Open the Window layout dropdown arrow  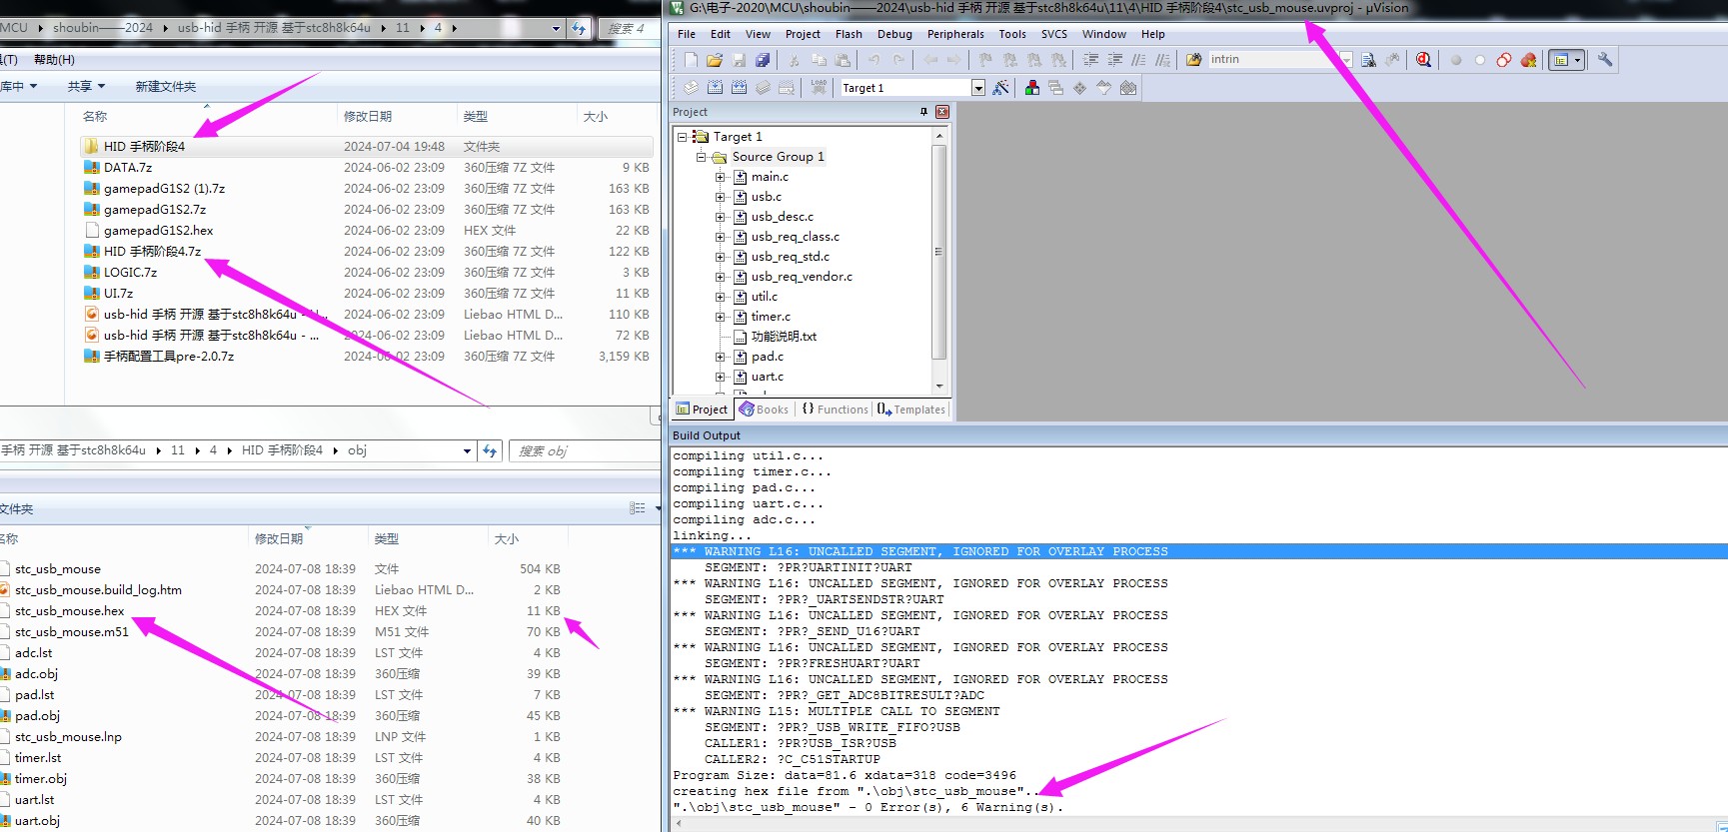(1578, 60)
